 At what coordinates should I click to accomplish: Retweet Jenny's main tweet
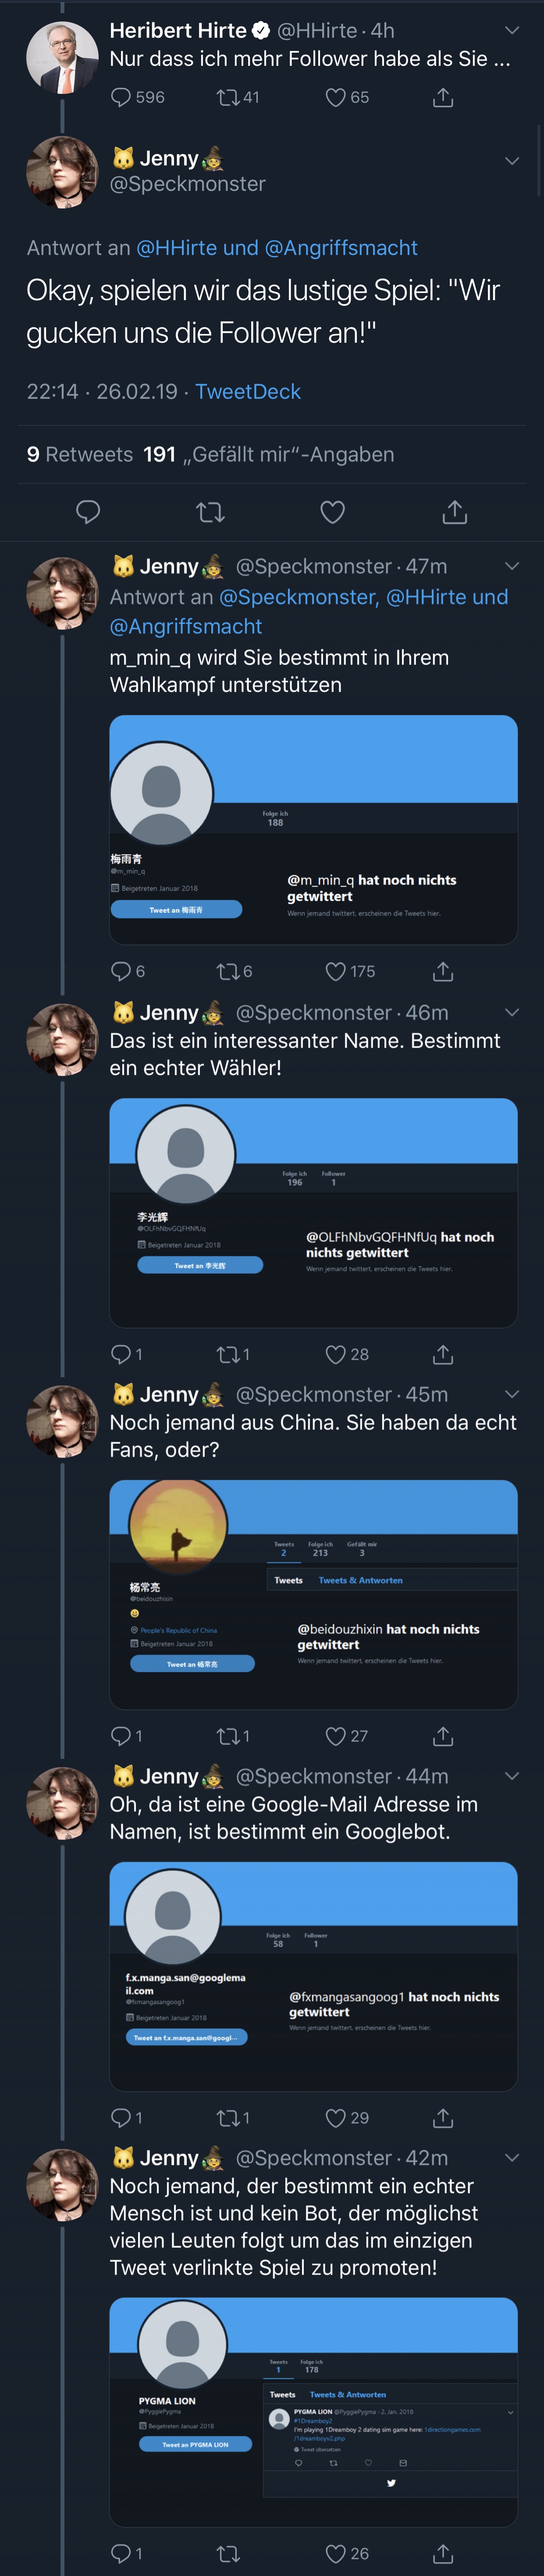point(210,512)
